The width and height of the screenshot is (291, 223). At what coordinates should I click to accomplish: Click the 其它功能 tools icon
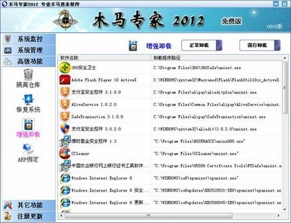(x=8, y=206)
